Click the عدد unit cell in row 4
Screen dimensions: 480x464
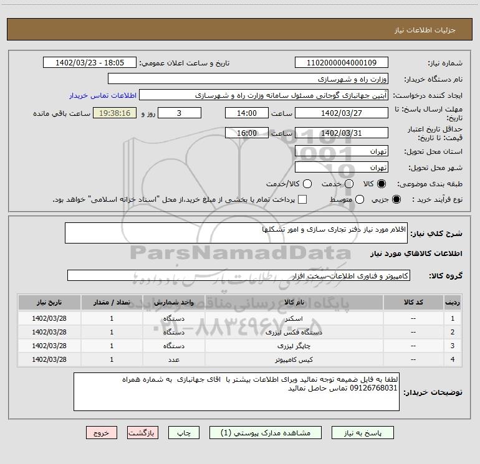(x=173, y=360)
